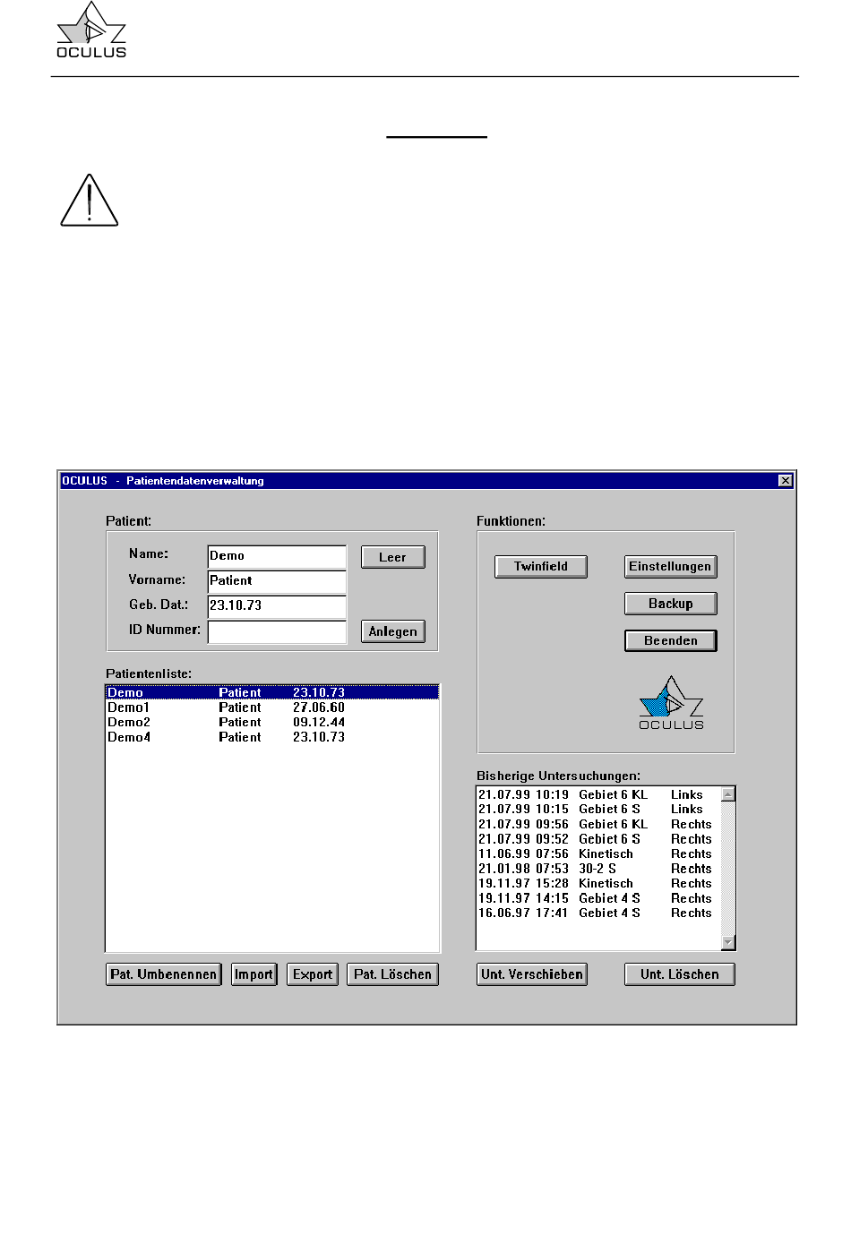Viewport: 851px width, 1252px height.
Task: Focus the Vorname input field
Action: coord(277,581)
